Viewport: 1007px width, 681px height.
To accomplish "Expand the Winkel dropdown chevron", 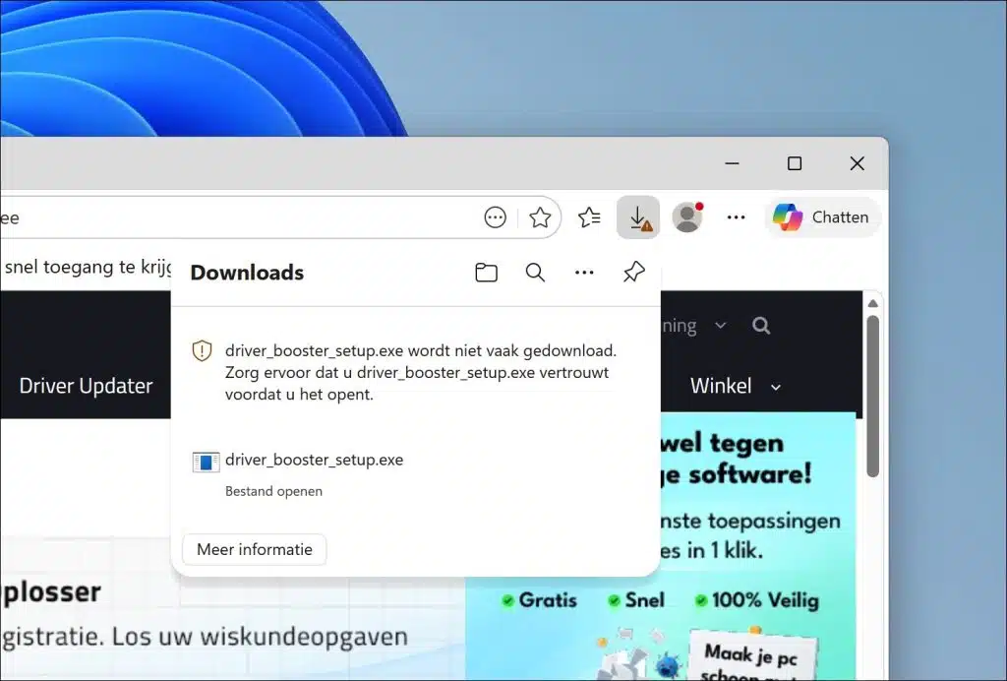I will (x=776, y=388).
